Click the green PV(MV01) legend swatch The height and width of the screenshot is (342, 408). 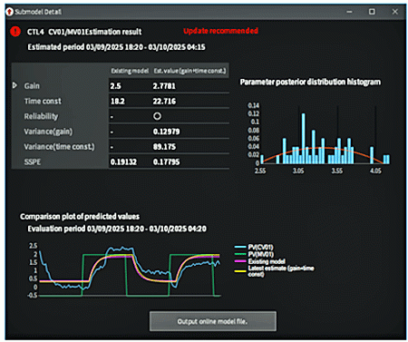240,254
